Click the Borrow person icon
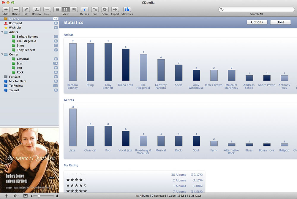Viewport: 297px width, 199px height. 37,9
